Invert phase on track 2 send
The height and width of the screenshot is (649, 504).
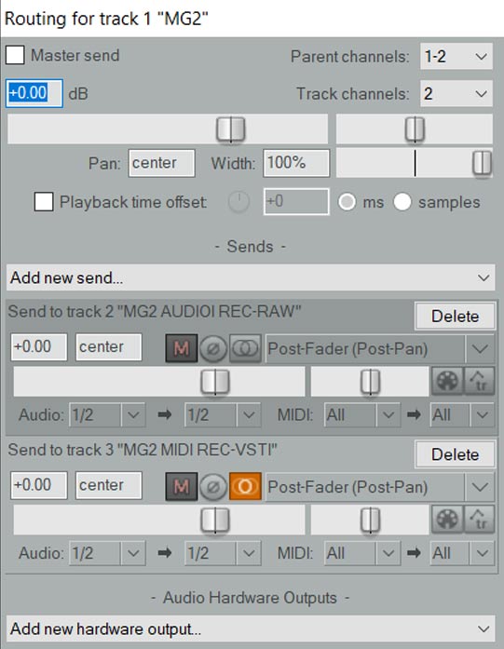pos(213,348)
